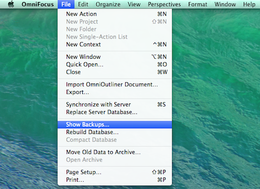260x189 pixels.
Task: Select the dimmed New Folder item
Action: (x=115, y=29)
